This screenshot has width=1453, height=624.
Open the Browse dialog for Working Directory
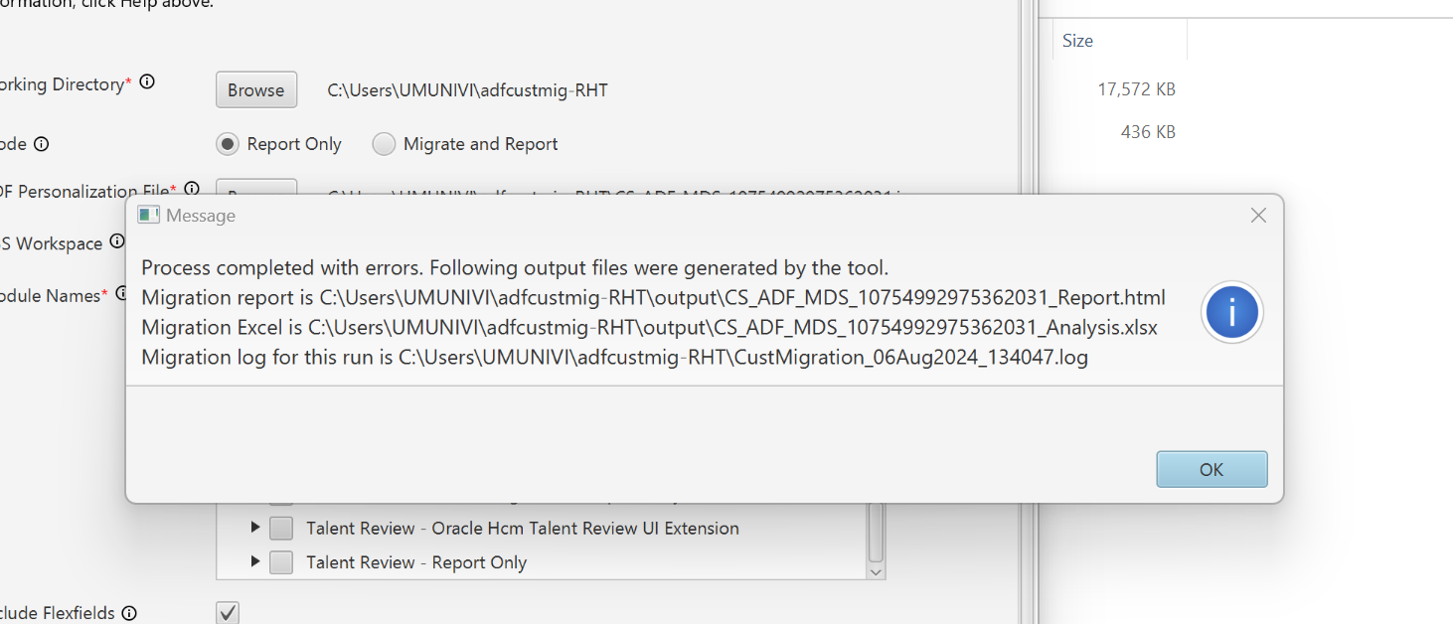(x=255, y=89)
